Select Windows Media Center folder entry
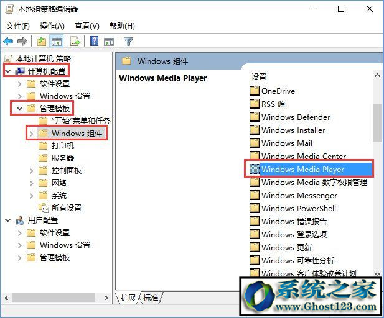Viewport: 384px width, 318px height. coord(304,156)
